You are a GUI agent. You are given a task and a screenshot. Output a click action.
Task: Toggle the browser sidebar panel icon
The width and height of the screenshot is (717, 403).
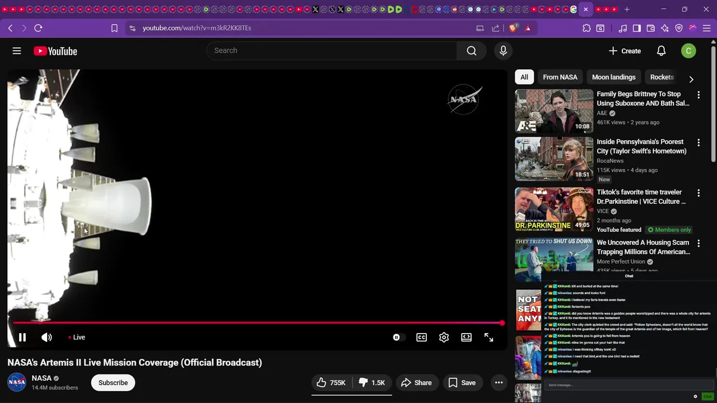(x=637, y=28)
